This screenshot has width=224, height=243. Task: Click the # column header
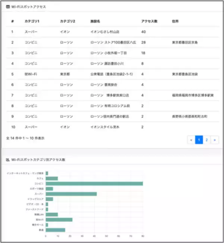[12, 21]
